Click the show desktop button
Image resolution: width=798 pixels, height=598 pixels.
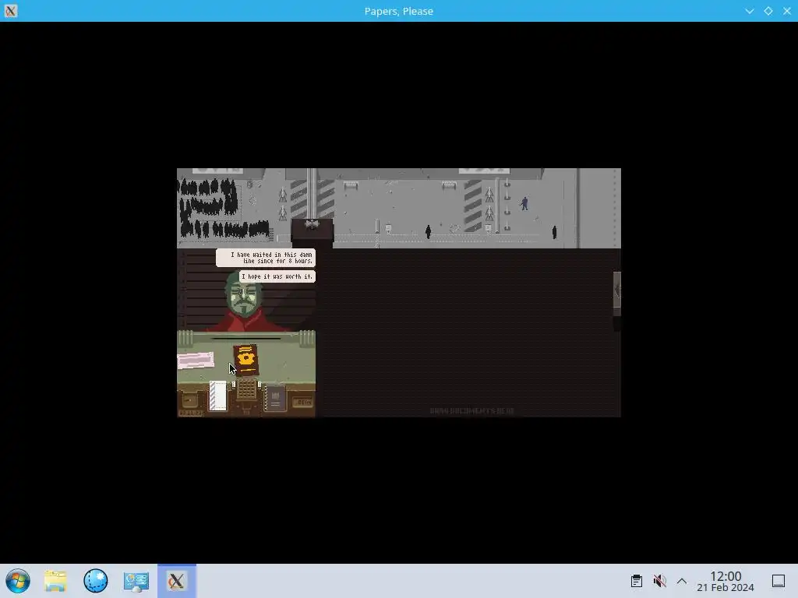point(779,581)
